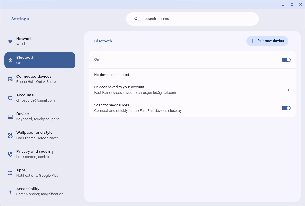Expand Devices saved to your account arrow

[x=288, y=90]
